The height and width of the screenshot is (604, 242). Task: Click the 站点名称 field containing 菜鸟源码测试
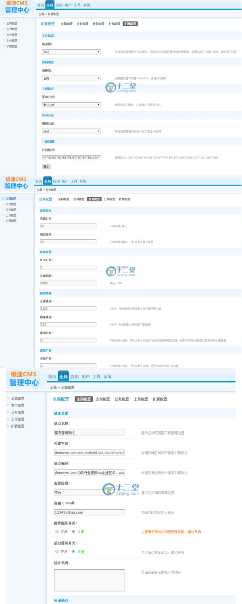(x=89, y=433)
